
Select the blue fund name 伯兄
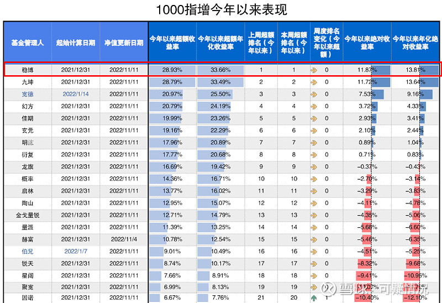point(28,252)
